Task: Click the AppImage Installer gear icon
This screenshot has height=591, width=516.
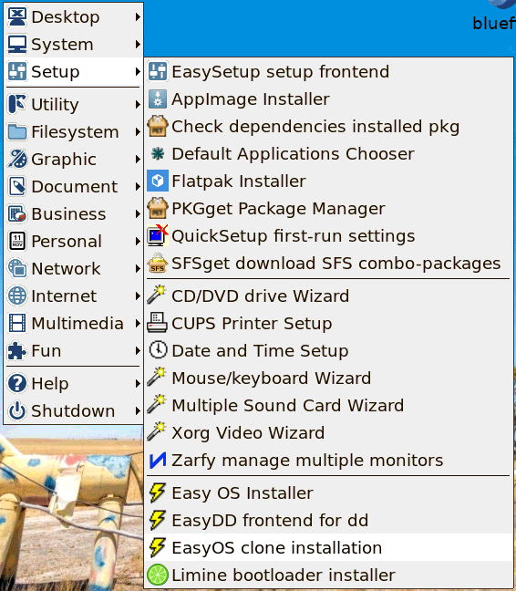Action: point(158,98)
